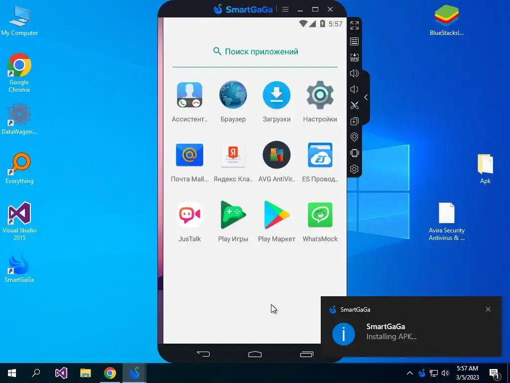510x383 pixels.
Task: Select the Everything search desktop shortcut
Action: click(x=19, y=169)
